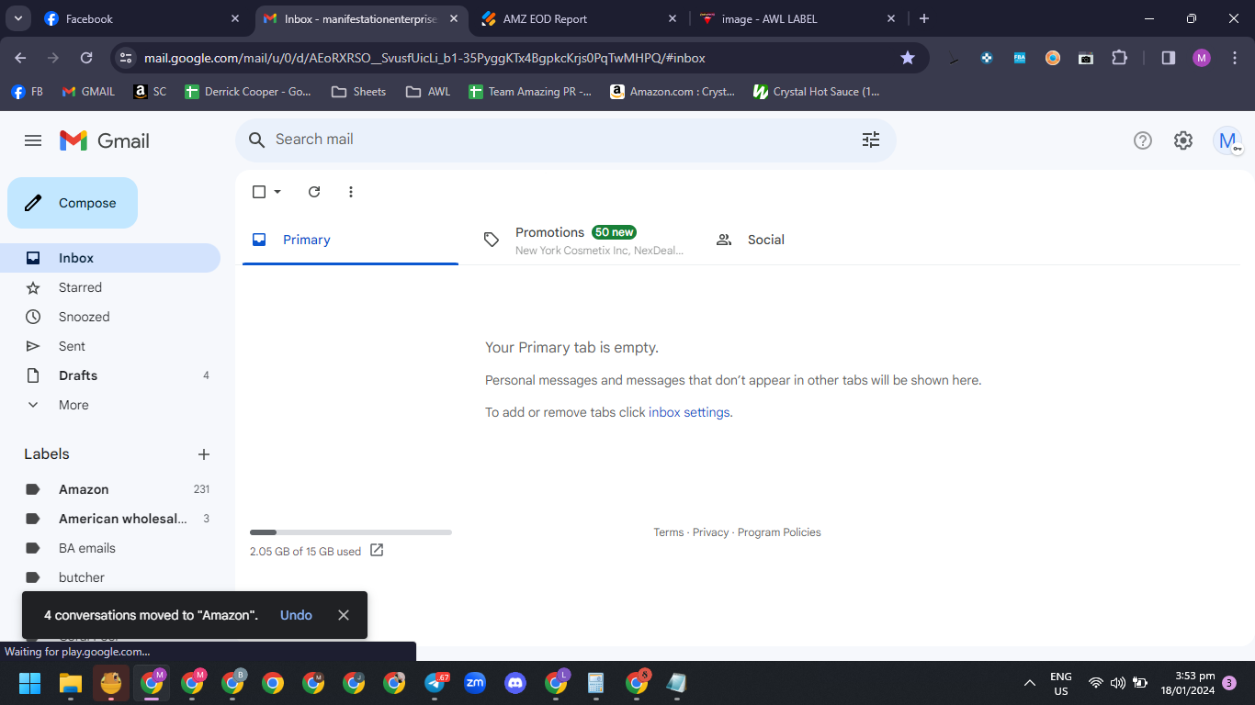The image size is (1255, 705).
Task: Open Discord from the taskbar
Action: (515, 683)
